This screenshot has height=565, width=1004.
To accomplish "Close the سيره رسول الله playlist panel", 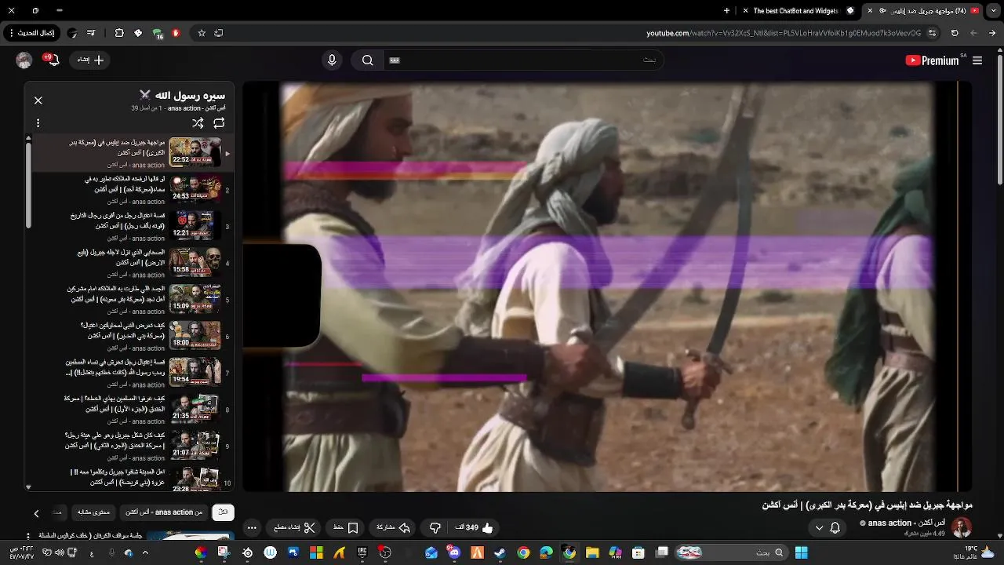I will tap(38, 100).
